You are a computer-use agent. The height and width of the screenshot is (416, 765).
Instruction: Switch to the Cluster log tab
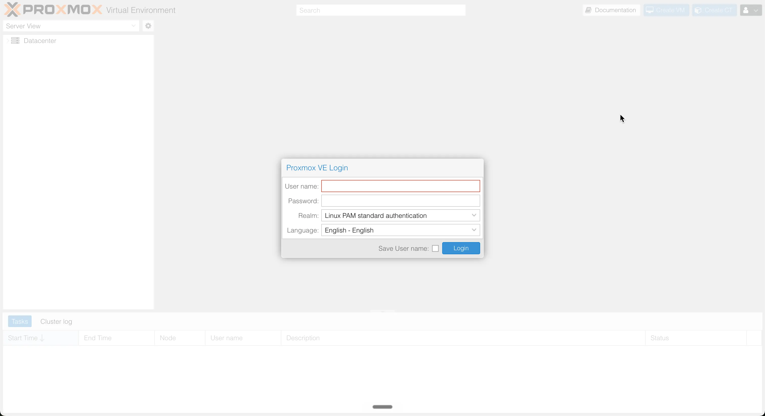56,321
